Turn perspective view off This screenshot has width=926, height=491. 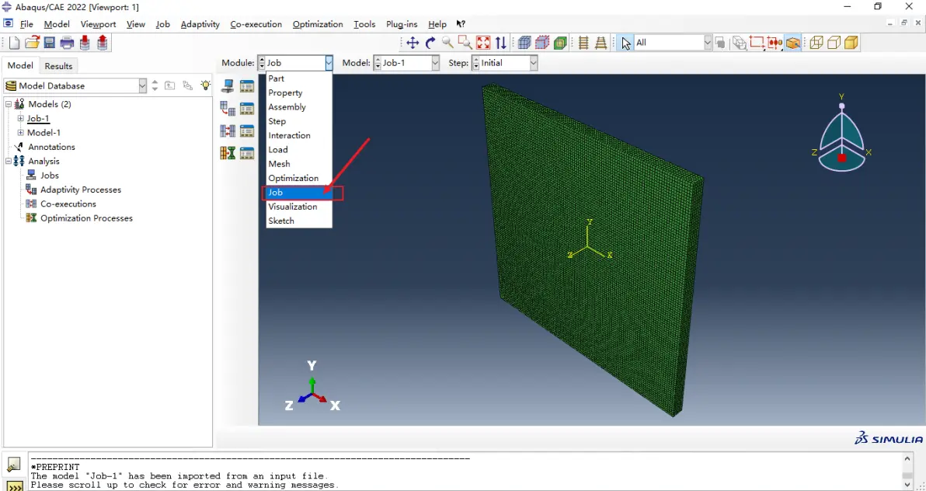pos(583,43)
